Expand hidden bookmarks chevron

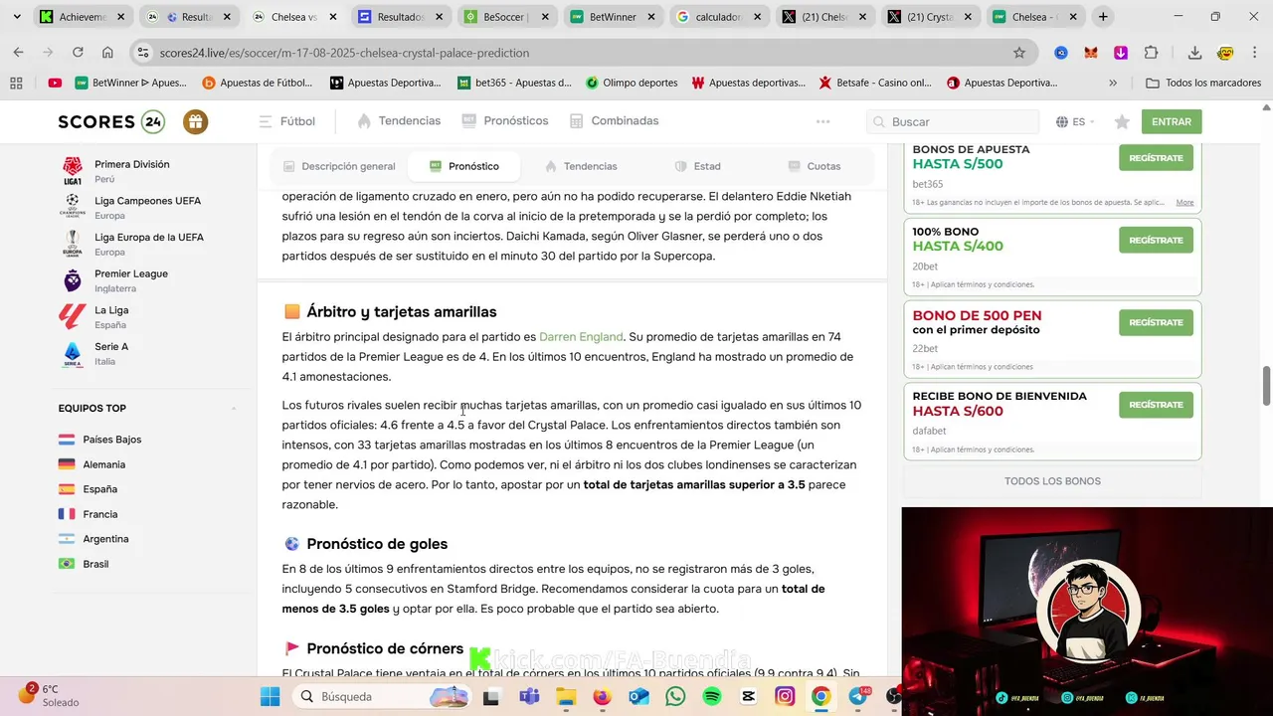1113,83
